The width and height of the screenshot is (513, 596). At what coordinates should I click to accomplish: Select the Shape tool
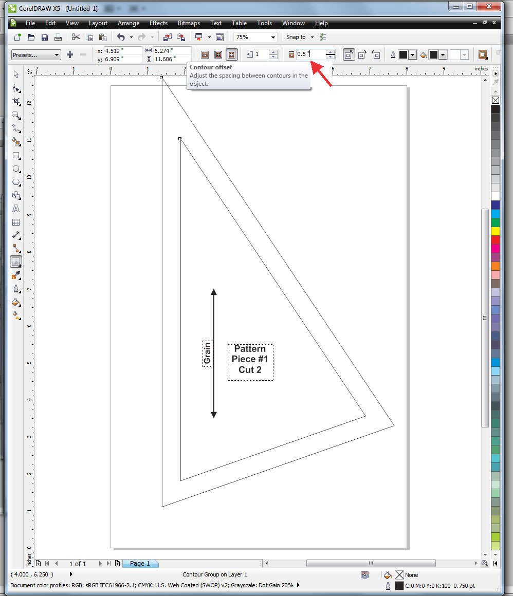click(x=16, y=88)
